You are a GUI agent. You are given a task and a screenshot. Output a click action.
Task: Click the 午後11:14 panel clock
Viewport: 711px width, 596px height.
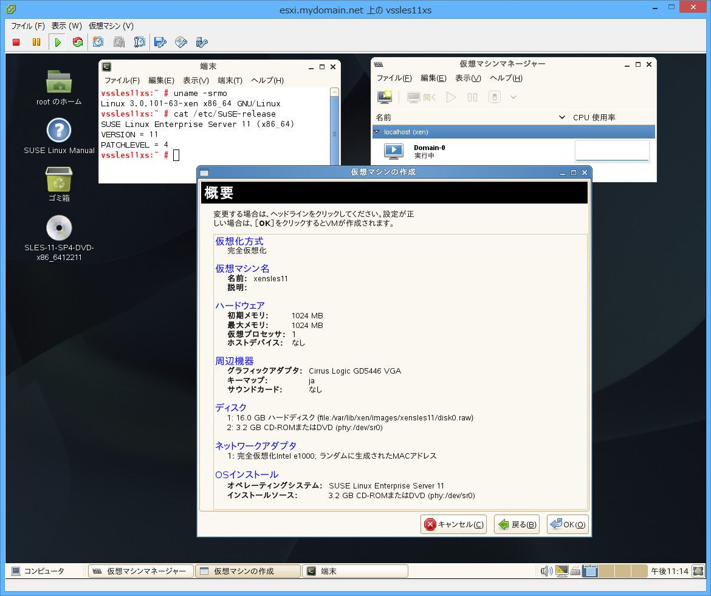click(x=670, y=571)
